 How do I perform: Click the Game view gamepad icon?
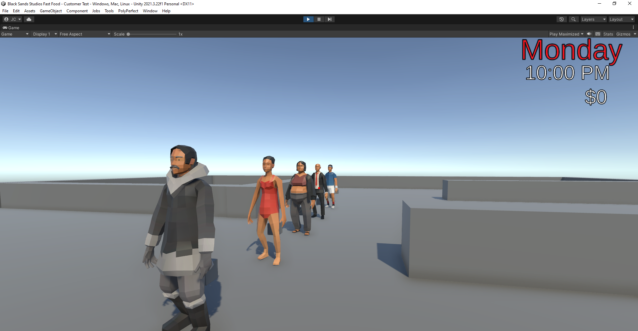click(x=5, y=28)
